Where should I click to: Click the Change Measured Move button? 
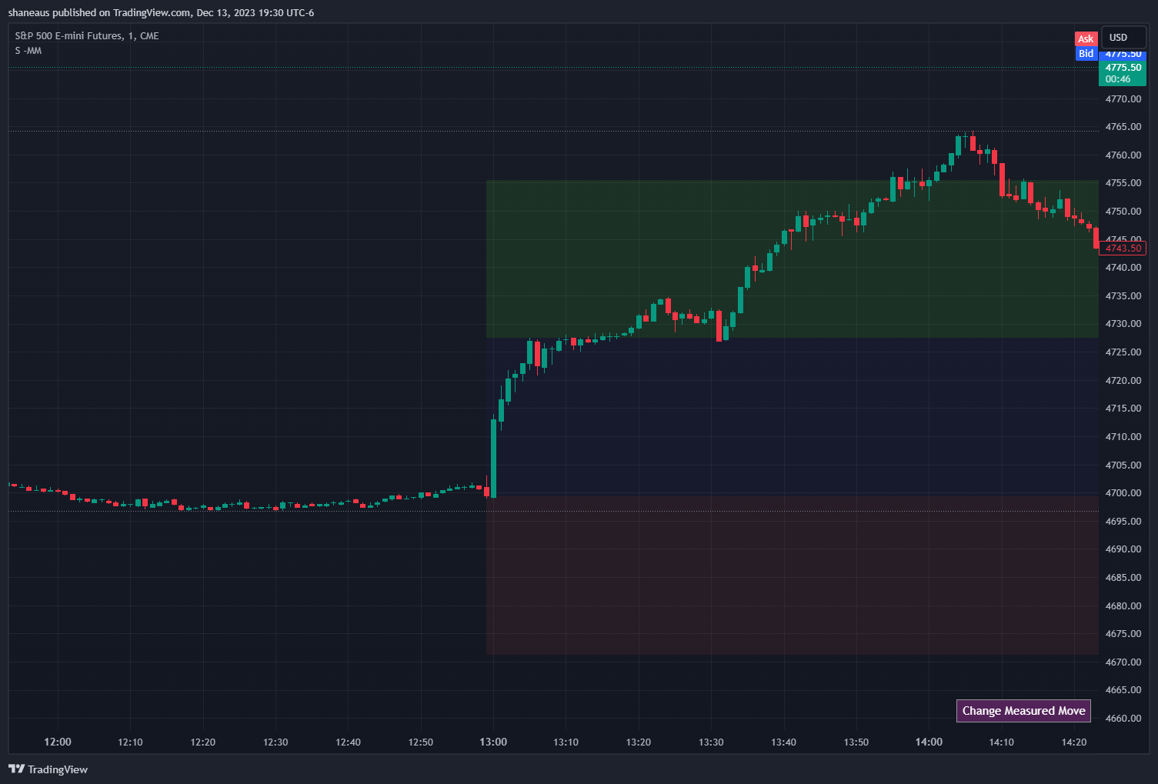(1023, 711)
